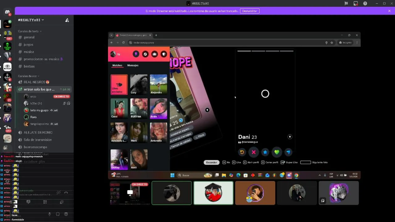The height and width of the screenshot is (222, 395).
Task: Open the Likes enviados tile
Action: click(x=119, y=84)
